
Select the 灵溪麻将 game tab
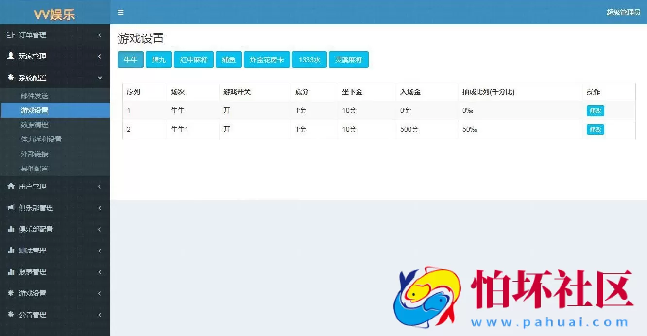coord(349,60)
